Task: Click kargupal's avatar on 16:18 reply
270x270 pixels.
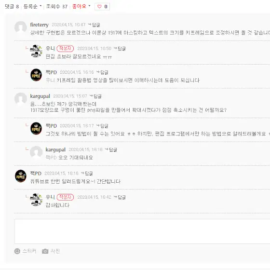Action: [36, 152]
